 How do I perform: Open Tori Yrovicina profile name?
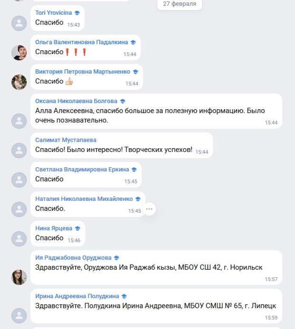pyautogui.click(x=54, y=13)
